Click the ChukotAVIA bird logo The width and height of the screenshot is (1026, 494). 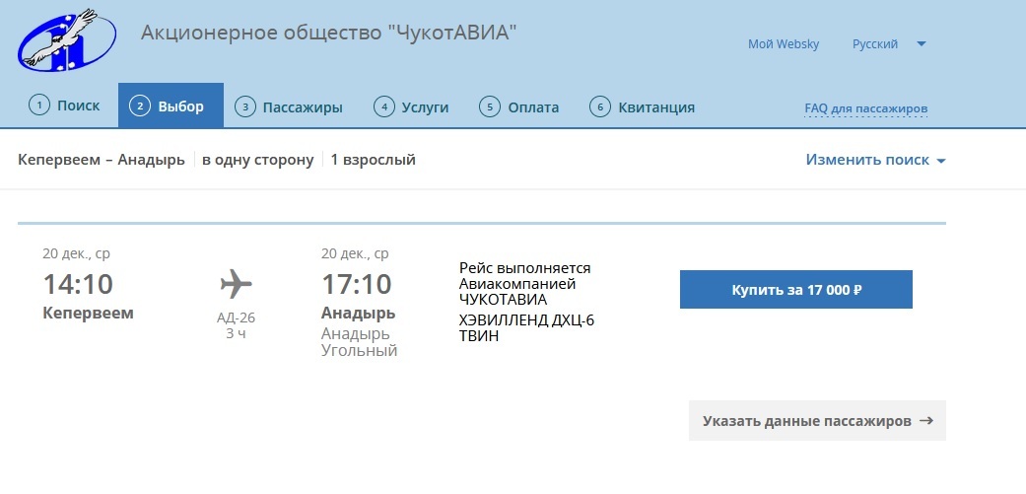[x=67, y=39]
